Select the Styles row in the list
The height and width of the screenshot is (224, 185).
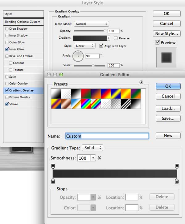(23, 14)
